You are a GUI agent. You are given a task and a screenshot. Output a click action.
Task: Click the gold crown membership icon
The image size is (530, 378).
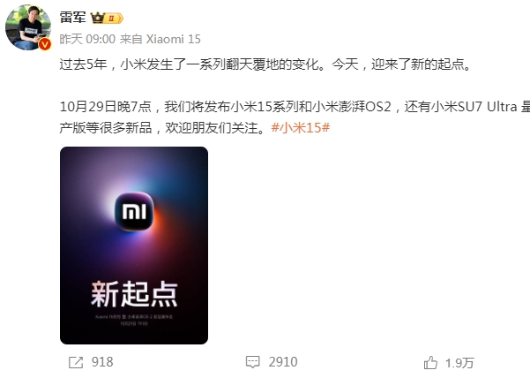click(97, 18)
